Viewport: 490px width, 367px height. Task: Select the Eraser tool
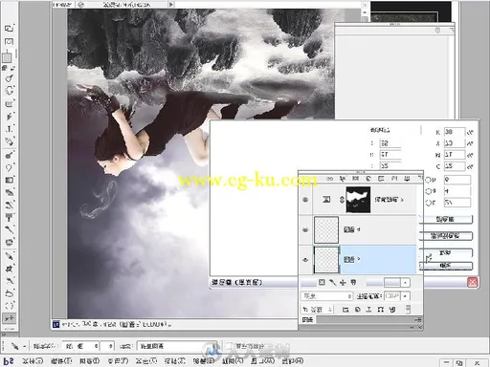9,192
